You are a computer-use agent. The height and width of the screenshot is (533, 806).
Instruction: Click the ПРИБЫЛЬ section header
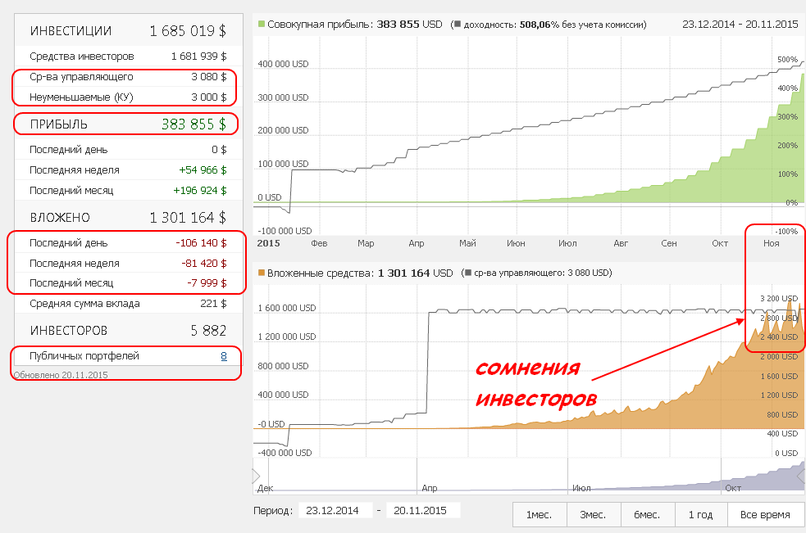click(59, 124)
